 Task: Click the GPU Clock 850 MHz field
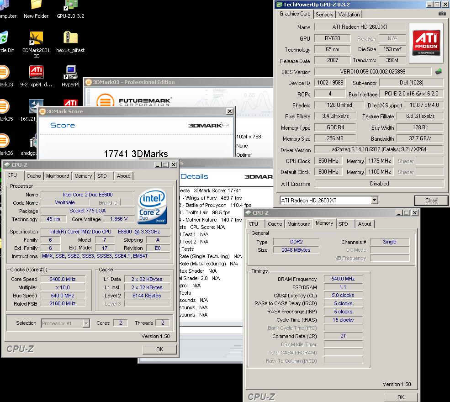(328, 161)
